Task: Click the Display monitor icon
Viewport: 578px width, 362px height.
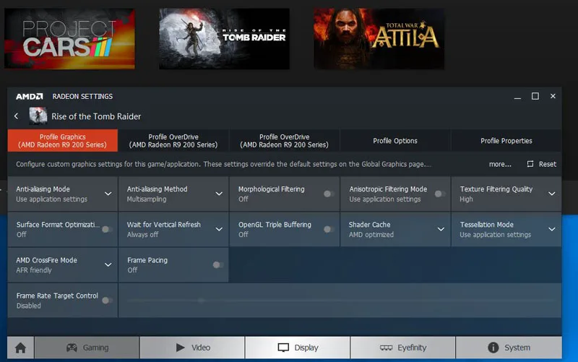Action: (284, 348)
